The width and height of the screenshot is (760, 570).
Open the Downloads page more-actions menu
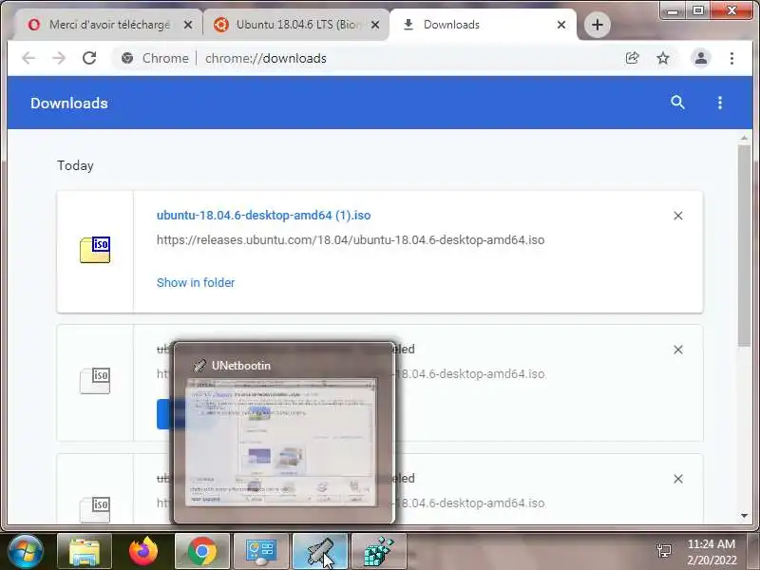(x=720, y=103)
